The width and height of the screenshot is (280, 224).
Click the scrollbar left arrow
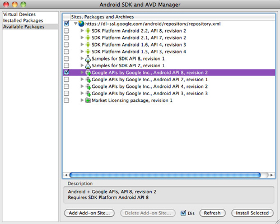coord(66,175)
